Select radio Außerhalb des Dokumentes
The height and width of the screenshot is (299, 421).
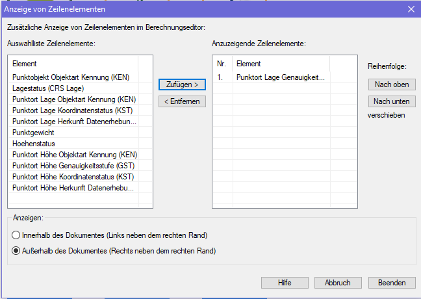click(x=16, y=250)
